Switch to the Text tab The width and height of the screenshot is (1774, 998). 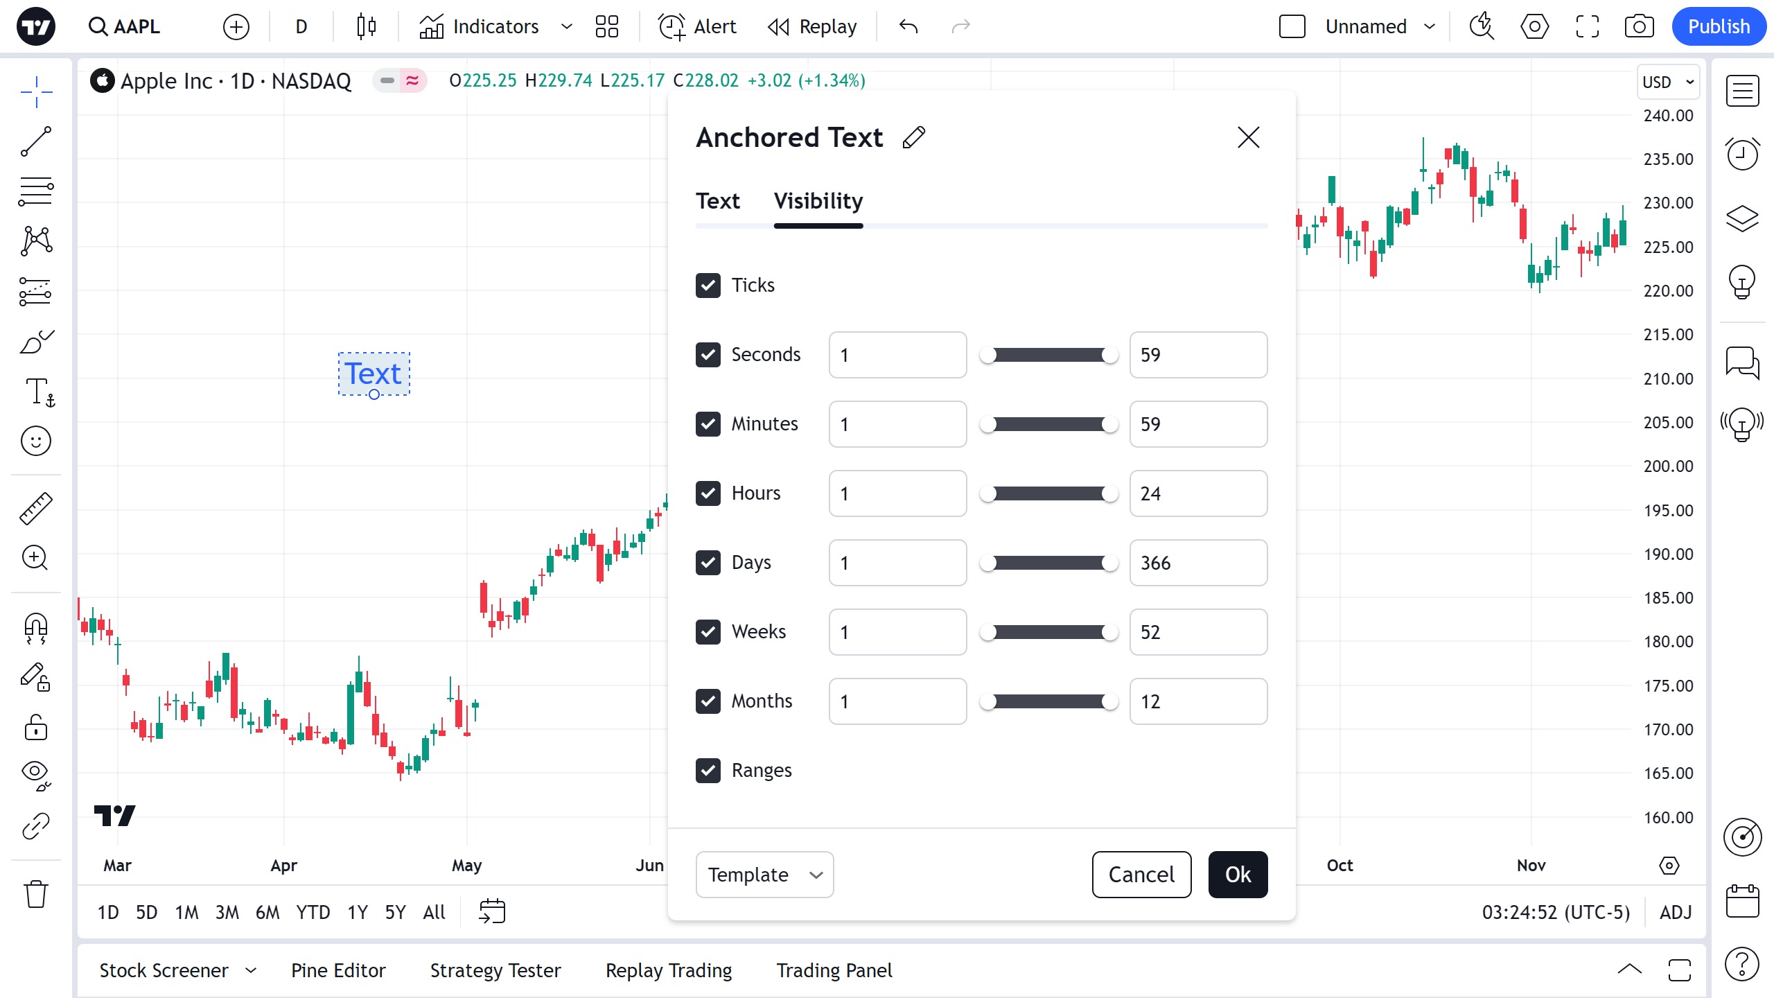click(x=717, y=201)
